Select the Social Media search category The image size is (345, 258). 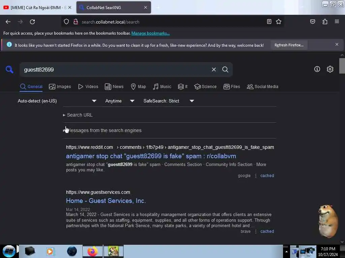[x=262, y=87]
